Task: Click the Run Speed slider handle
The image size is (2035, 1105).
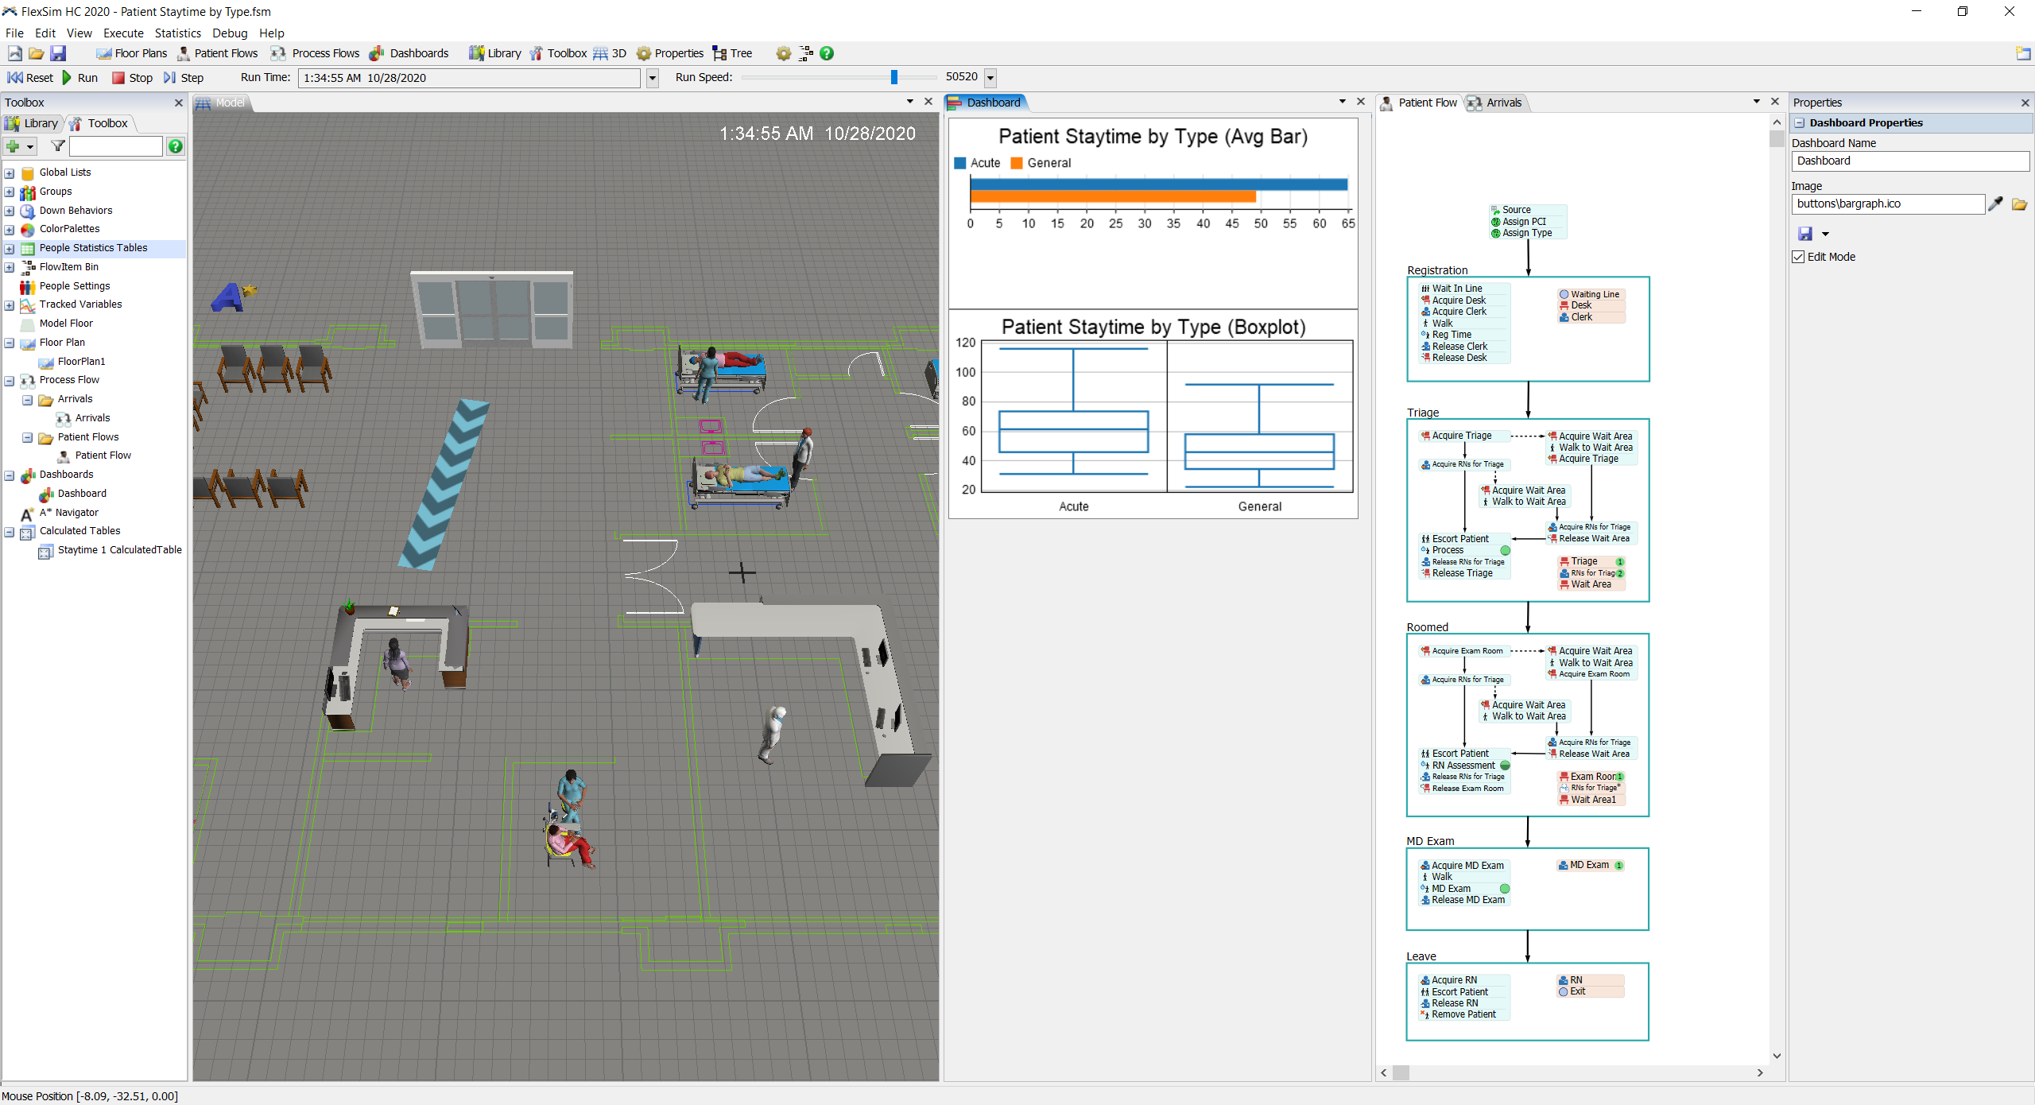Action: tap(894, 77)
